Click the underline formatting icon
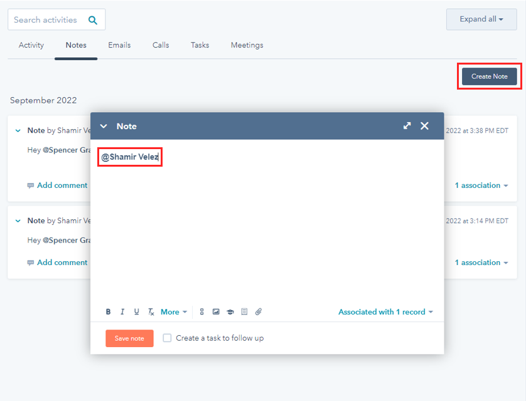Image resolution: width=526 pixels, height=401 pixels. 136,312
